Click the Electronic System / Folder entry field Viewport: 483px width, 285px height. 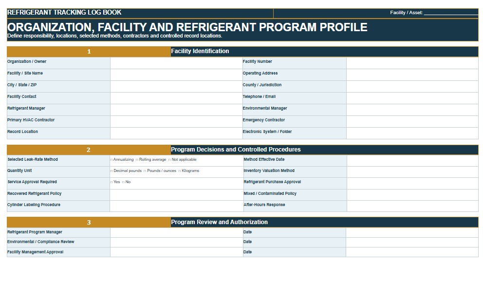[x=412, y=133]
